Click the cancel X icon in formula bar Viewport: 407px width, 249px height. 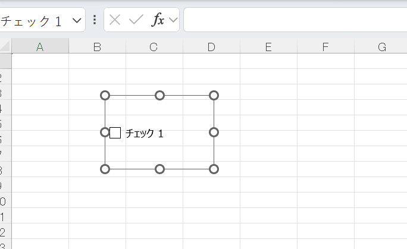click(x=115, y=20)
